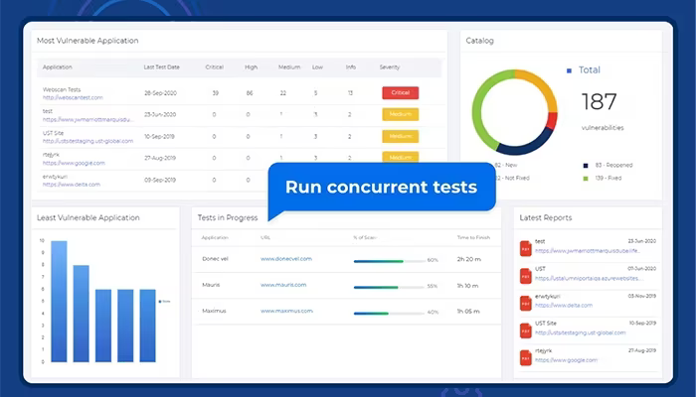
Task: Click the tallest bar in the chart
Action: coord(59,302)
